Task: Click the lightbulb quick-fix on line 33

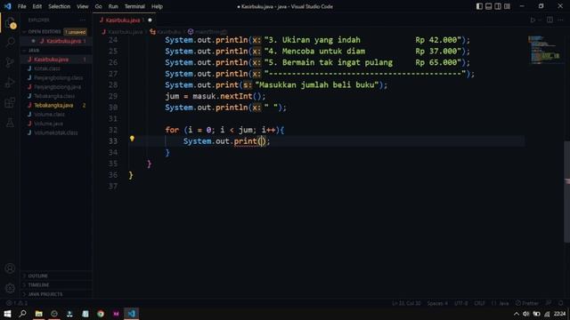Action: (x=132, y=139)
